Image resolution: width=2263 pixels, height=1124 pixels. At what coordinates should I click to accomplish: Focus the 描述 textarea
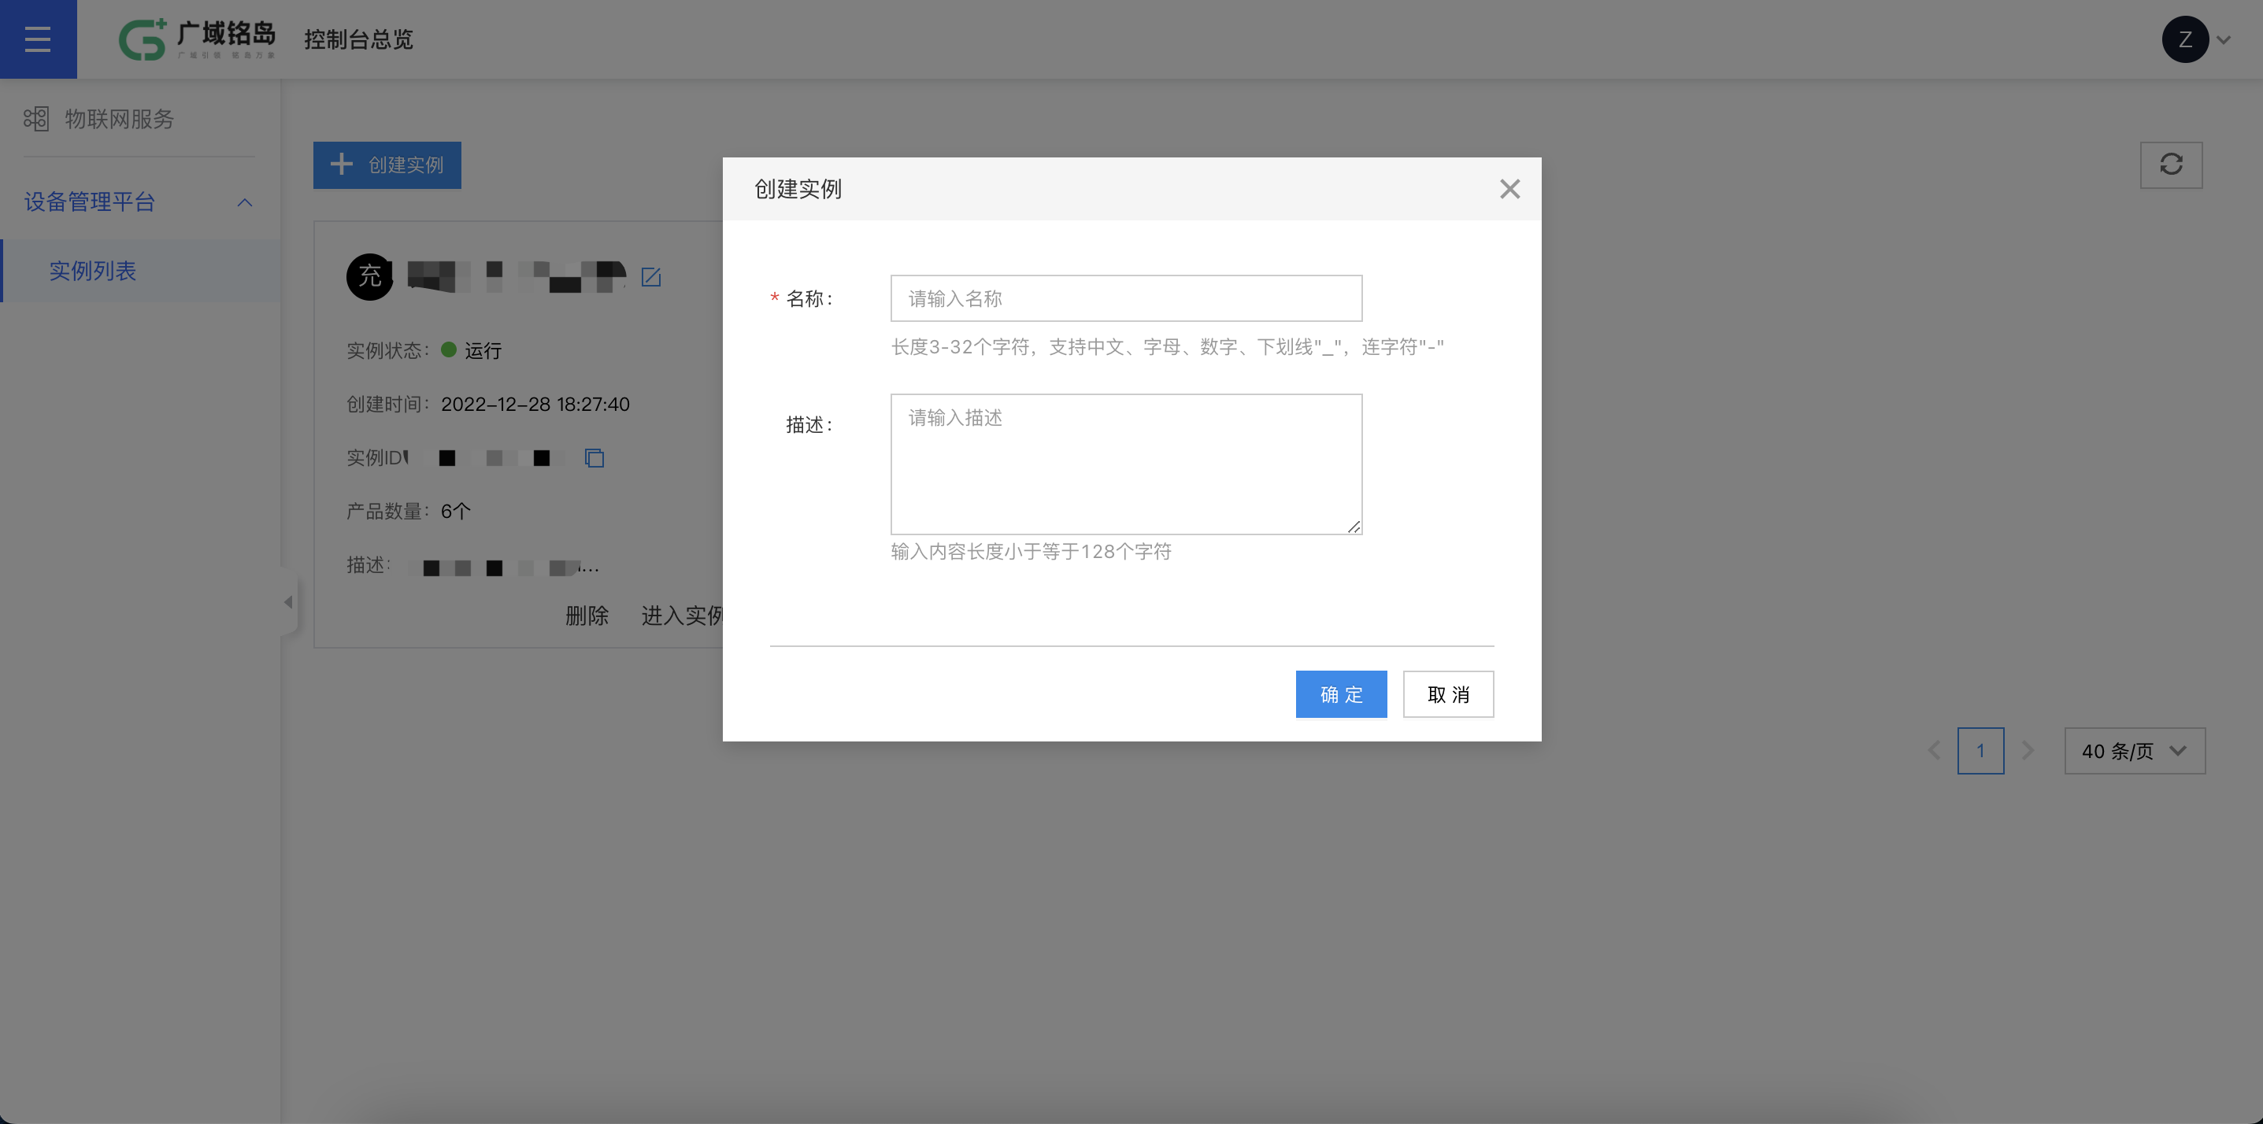(x=1126, y=464)
